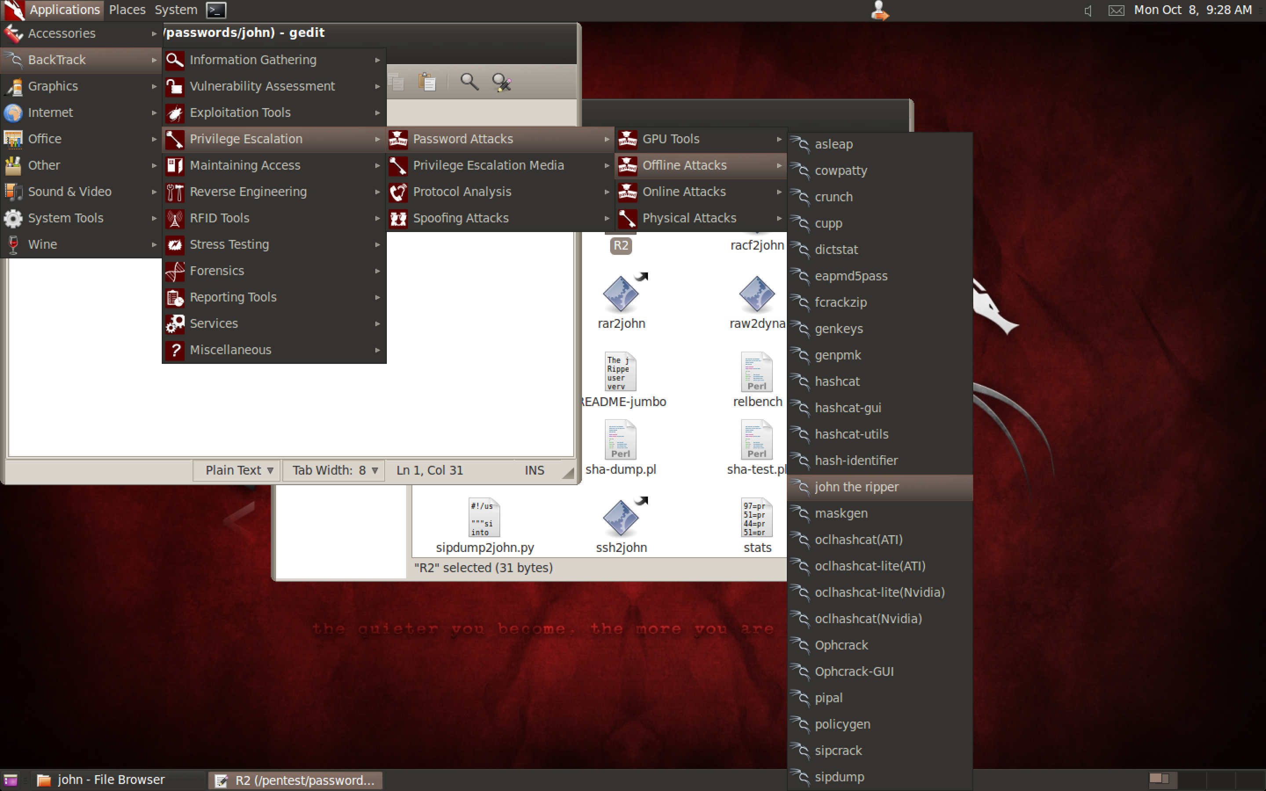Launch hashcat from the menu
Image resolution: width=1266 pixels, height=791 pixels.
880,381
